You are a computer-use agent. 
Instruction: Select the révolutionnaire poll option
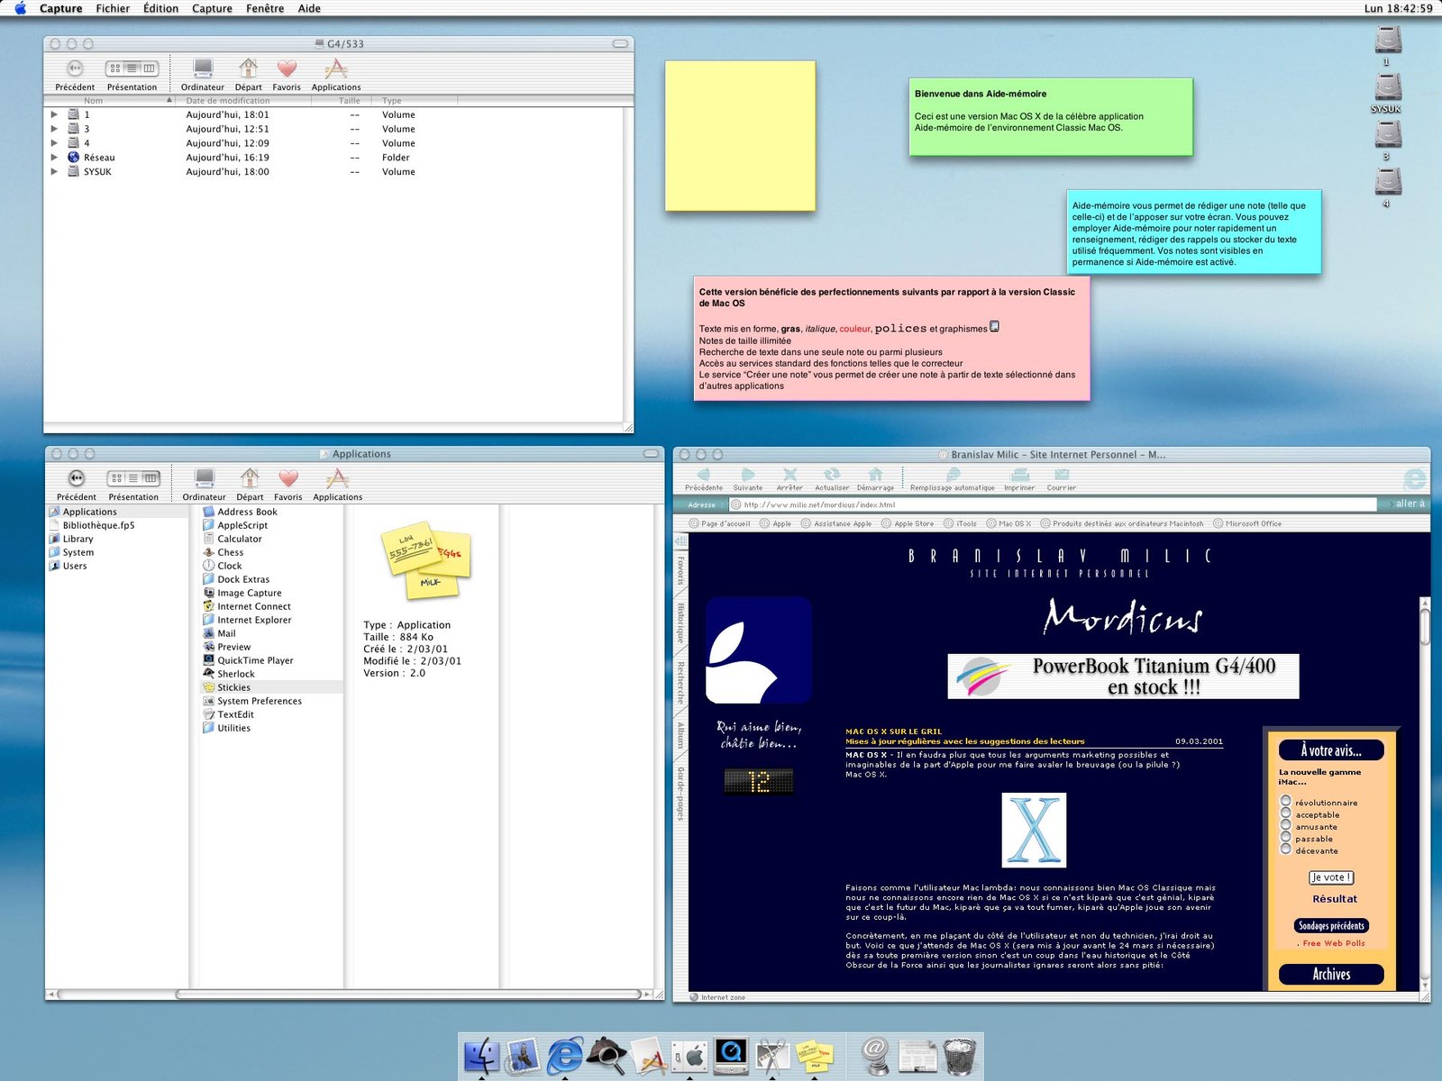click(1286, 801)
